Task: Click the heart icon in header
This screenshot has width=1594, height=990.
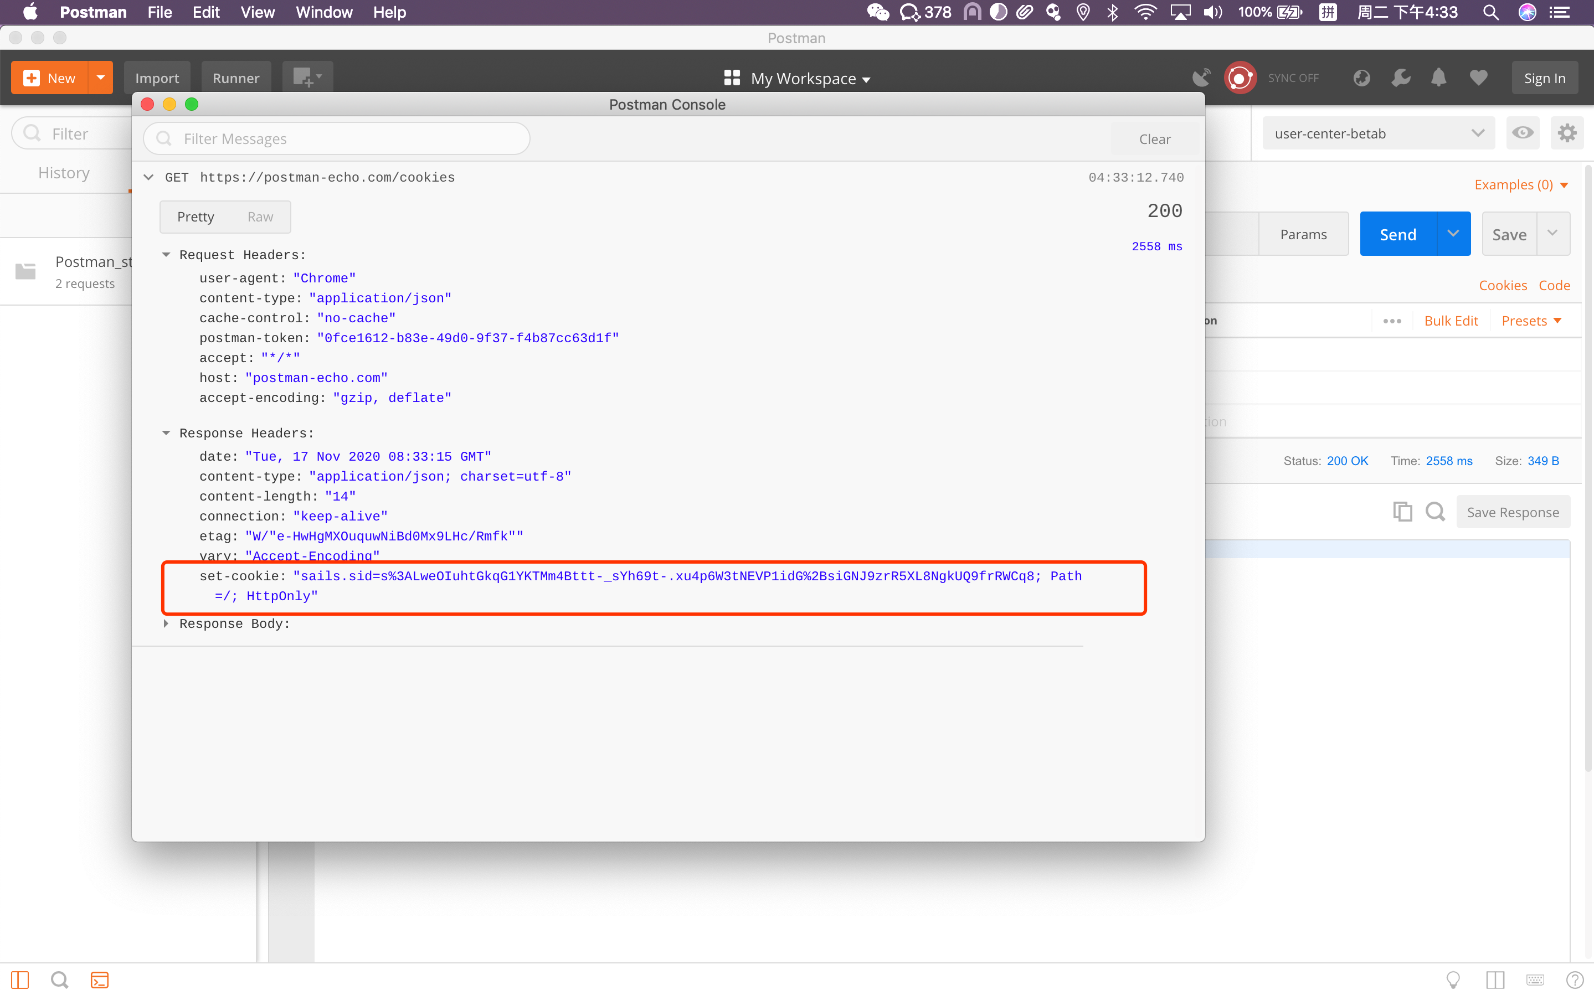Action: click(1478, 78)
